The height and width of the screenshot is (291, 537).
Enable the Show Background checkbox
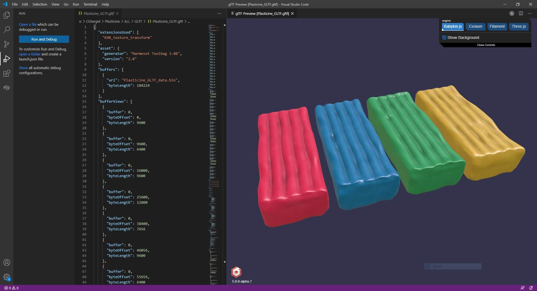coord(444,37)
